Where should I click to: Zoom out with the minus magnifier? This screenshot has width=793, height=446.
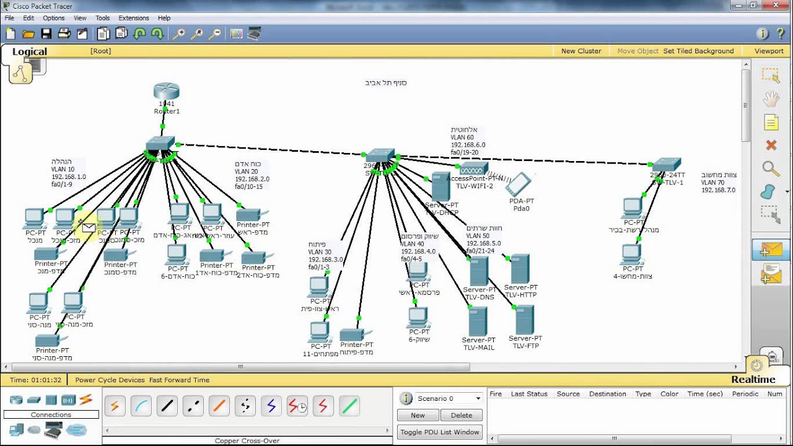(x=216, y=33)
